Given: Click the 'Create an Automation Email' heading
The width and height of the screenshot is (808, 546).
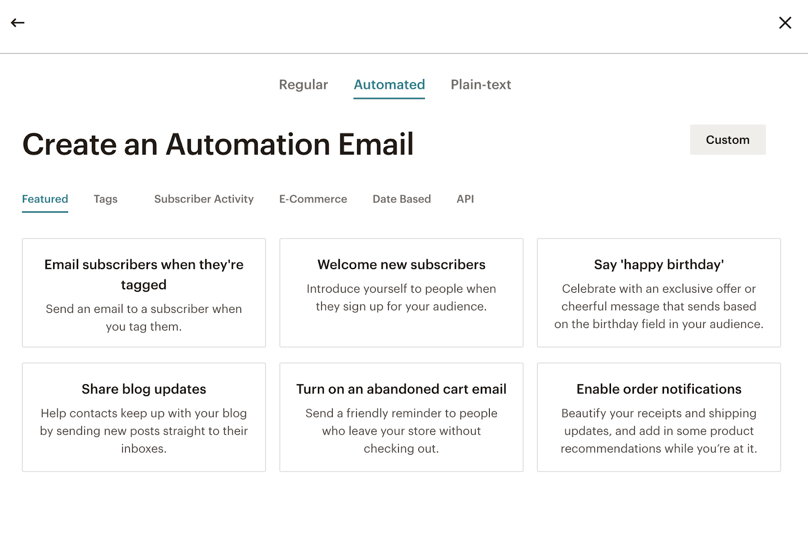Looking at the screenshot, I should (218, 144).
